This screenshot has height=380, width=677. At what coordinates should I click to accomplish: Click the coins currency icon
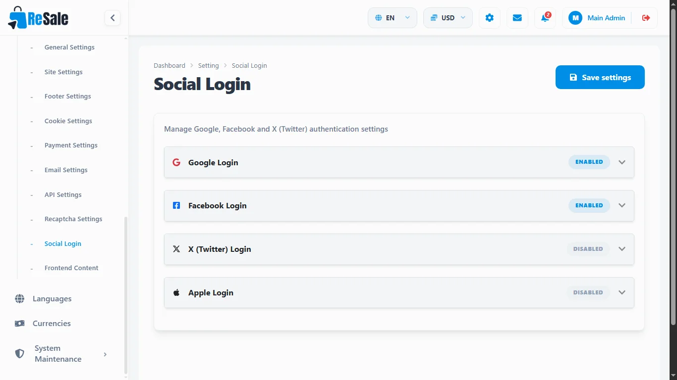pos(434,18)
